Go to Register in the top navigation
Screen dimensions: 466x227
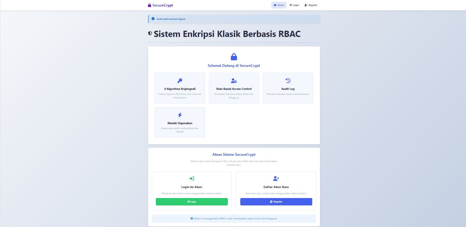point(311,5)
